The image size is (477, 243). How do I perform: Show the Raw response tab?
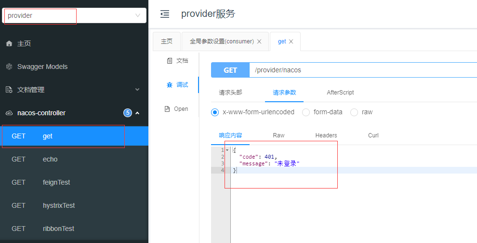(x=278, y=135)
